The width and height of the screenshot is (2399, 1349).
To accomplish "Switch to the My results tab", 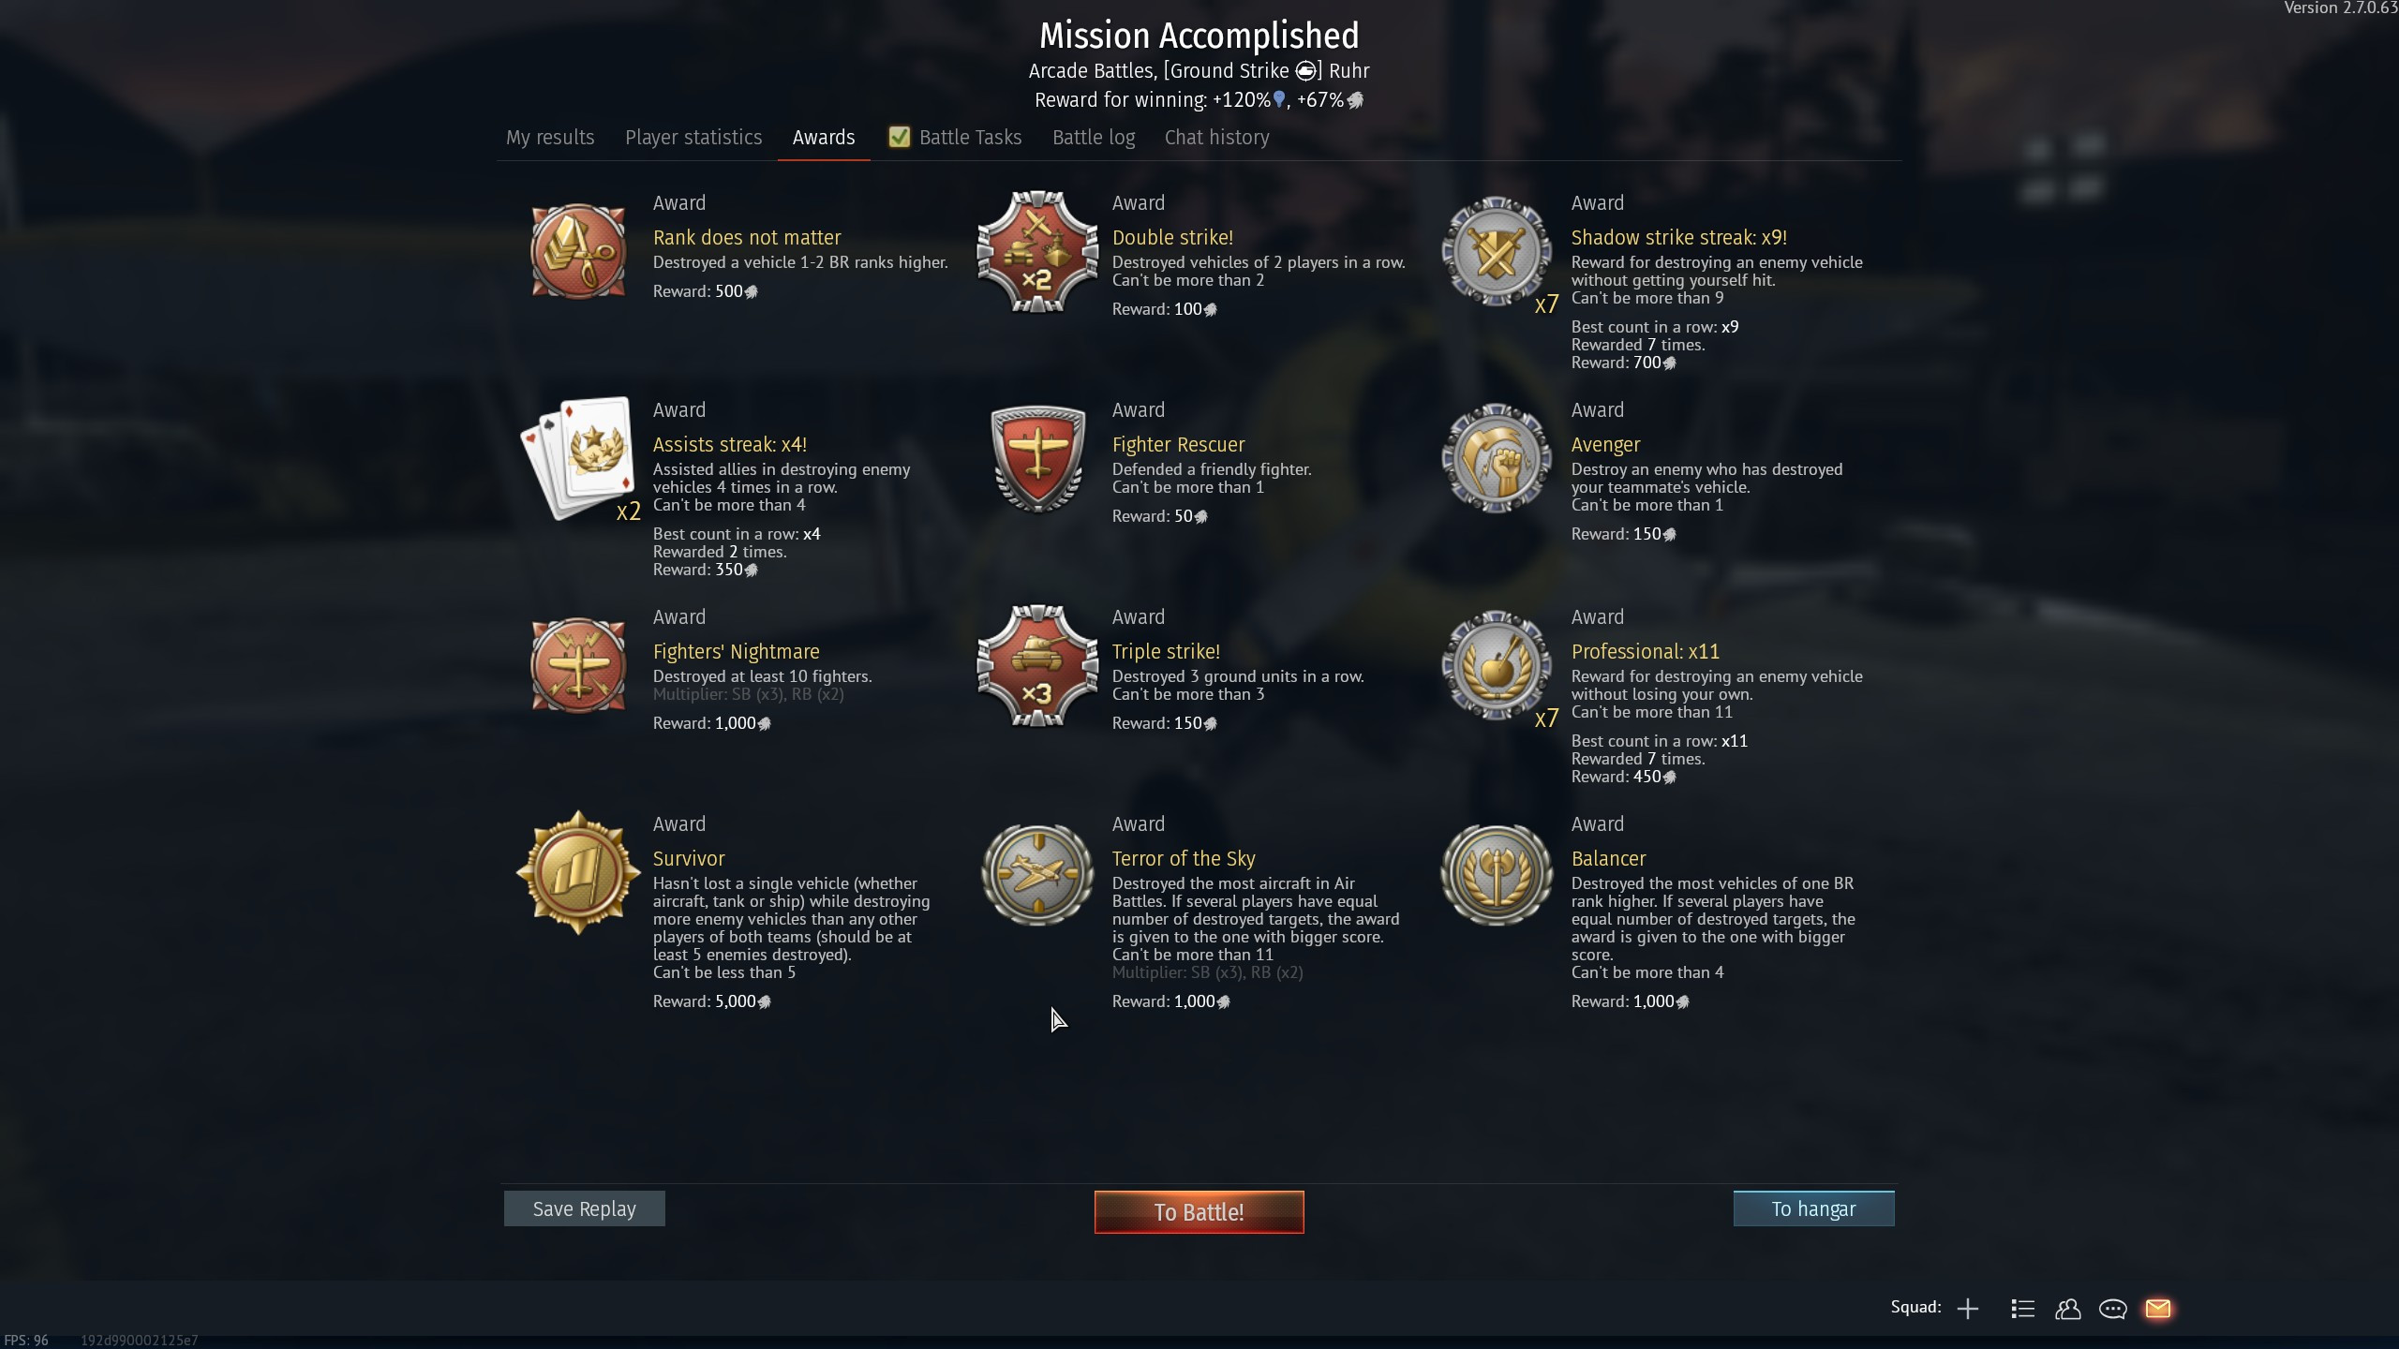I will [x=550, y=137].
